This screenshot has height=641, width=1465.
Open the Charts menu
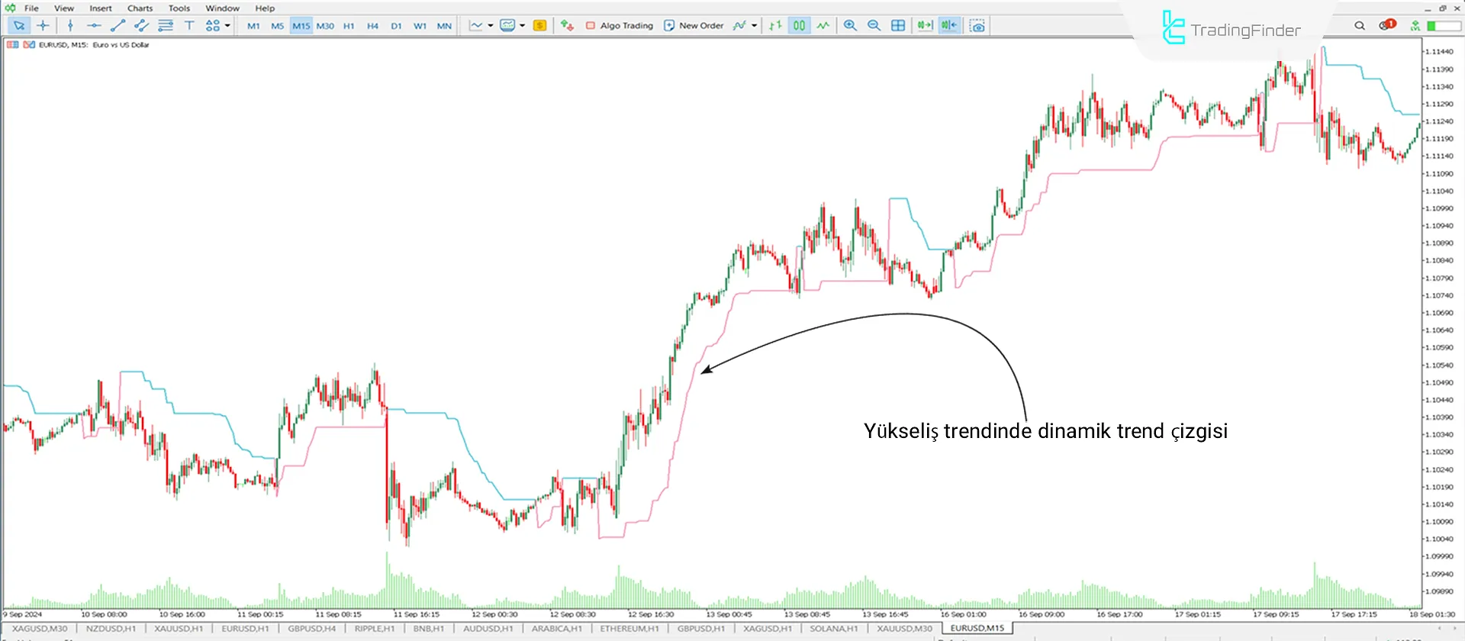pyautogui.click(x=140, y=8)
